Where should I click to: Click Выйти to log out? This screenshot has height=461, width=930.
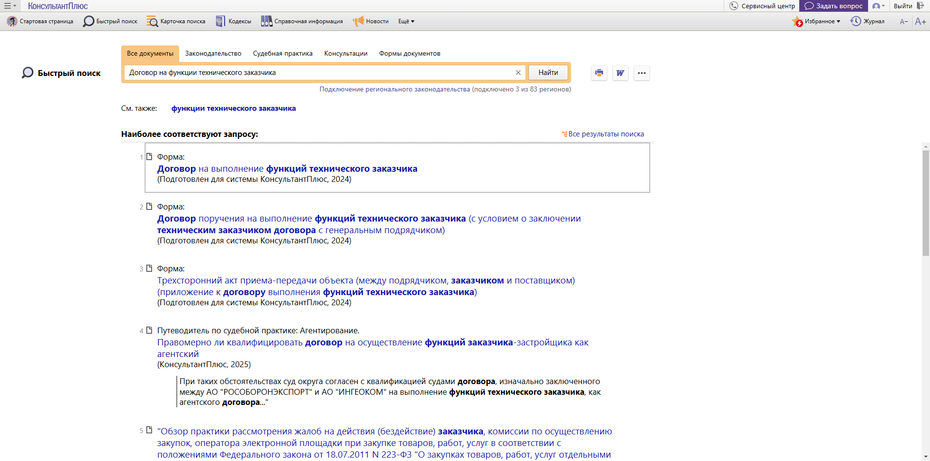(x=909, y=6)
